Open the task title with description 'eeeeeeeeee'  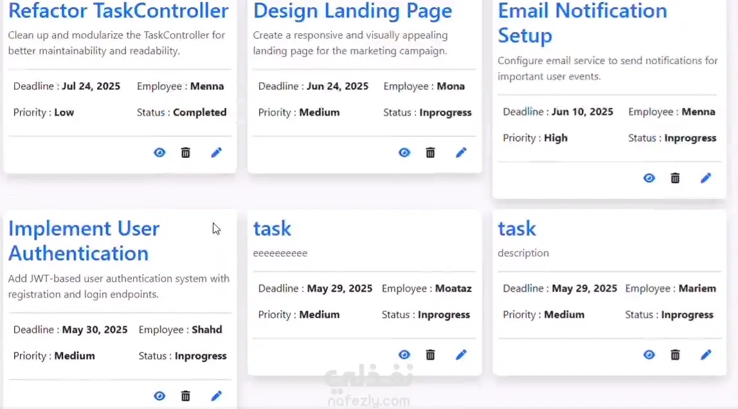click(x=272, y=229)
